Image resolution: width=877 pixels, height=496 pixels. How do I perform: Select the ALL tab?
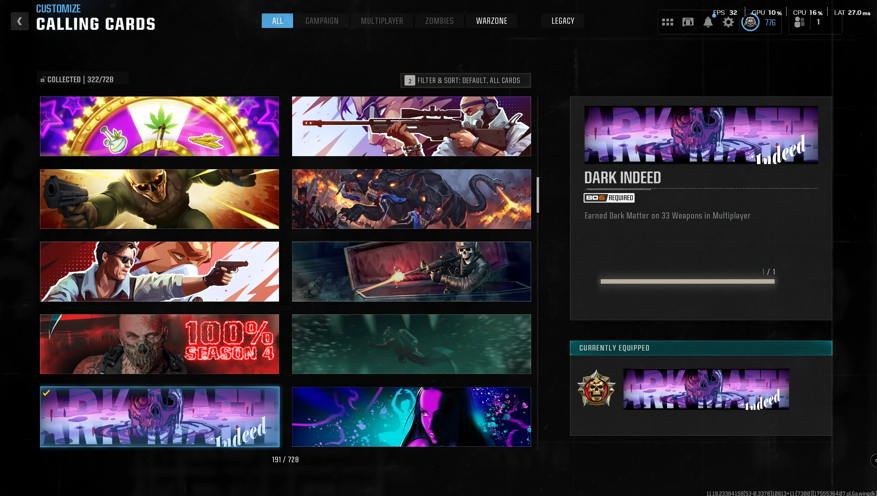(x=277, y=21)
